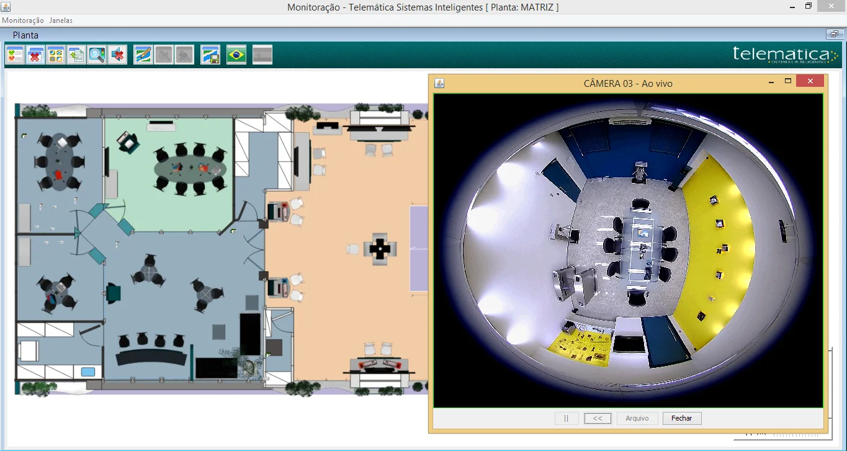847x451 pixels.
Task: Click the close-windows red X toolbar icon
Action: pos(35,55)
